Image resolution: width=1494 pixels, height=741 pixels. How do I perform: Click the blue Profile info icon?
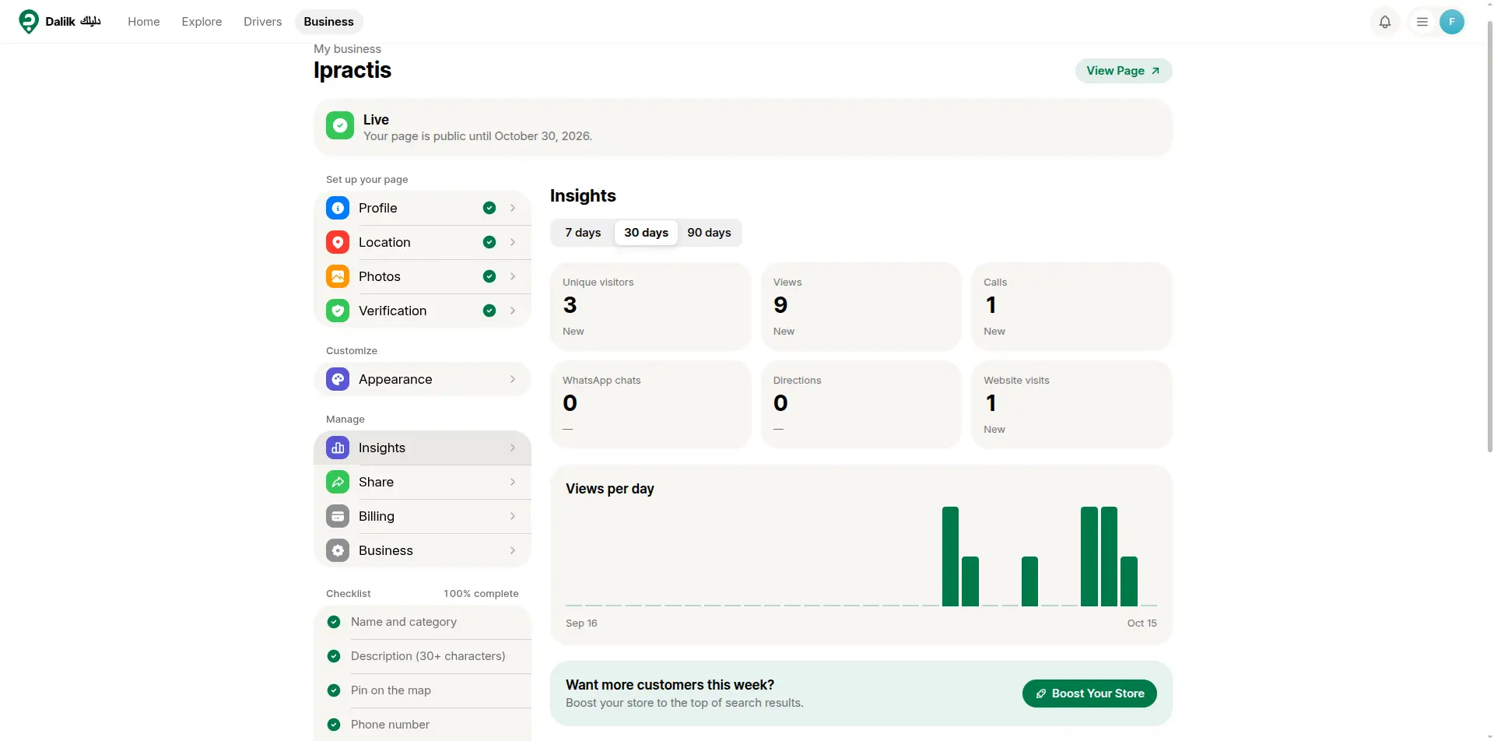click(338, 208)
